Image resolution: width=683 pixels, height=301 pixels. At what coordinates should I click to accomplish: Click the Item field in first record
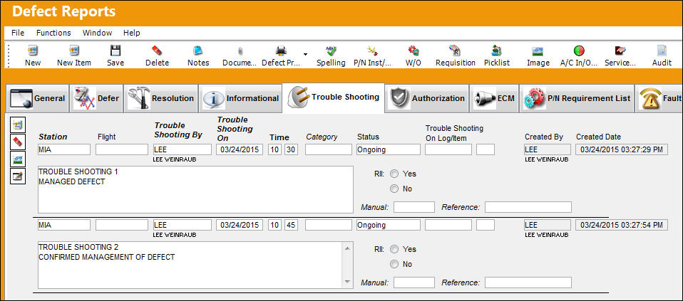click(x=486, y=149)
